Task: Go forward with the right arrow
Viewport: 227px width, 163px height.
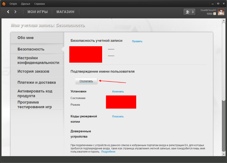Action: coord(15,12)
